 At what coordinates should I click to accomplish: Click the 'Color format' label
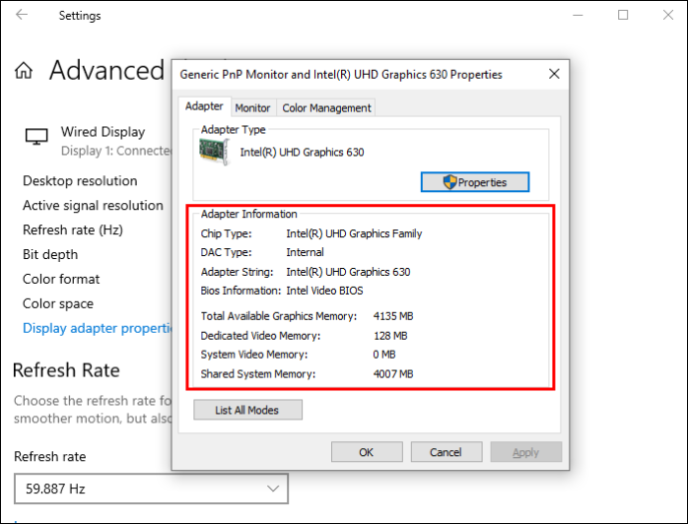61,279
